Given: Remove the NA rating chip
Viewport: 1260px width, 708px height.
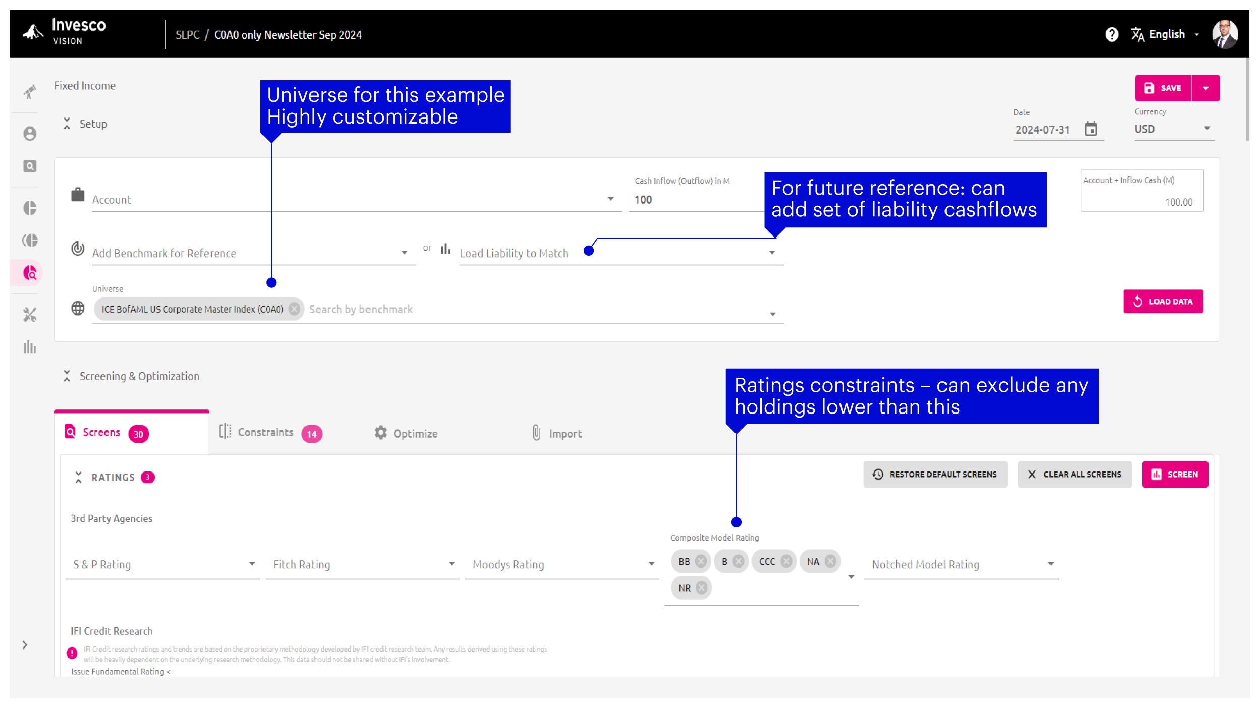Looking at the screenshot, I should pyautogui.click(x=830, y=561).
